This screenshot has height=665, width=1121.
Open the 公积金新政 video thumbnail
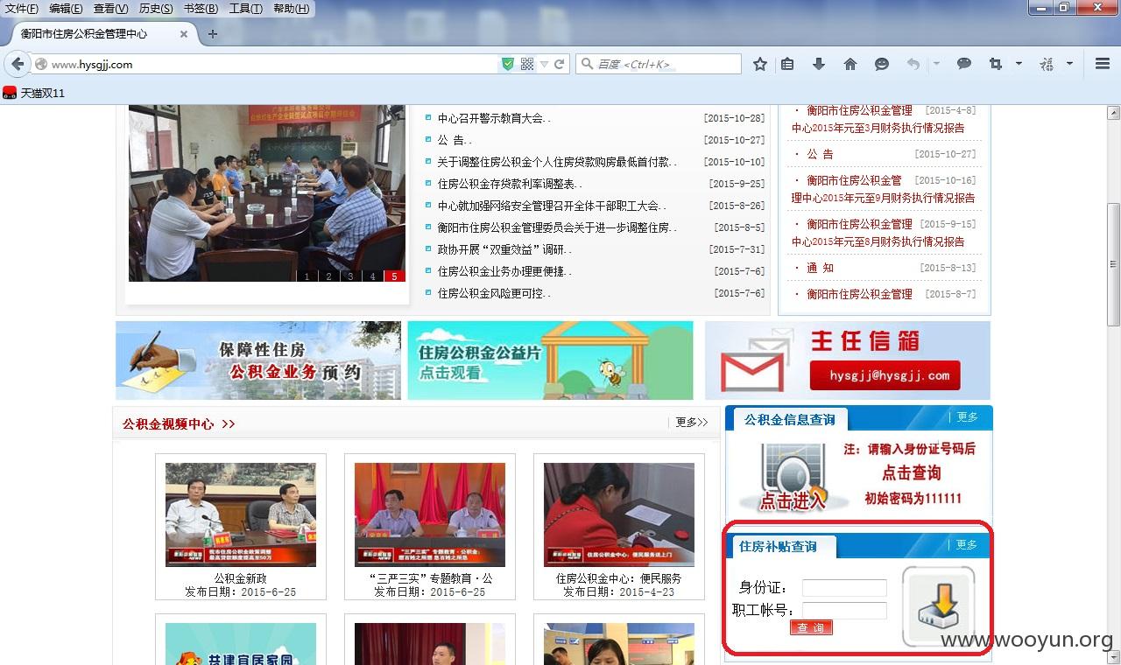click(241, 514)
